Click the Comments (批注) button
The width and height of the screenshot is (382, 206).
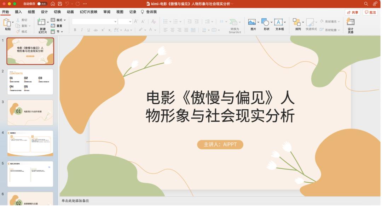(370, 12)
